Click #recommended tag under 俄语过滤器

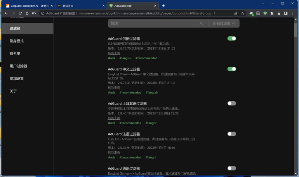pos(146,58)
